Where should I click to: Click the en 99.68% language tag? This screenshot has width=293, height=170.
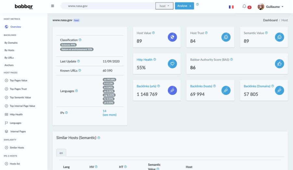pos(110,80)
